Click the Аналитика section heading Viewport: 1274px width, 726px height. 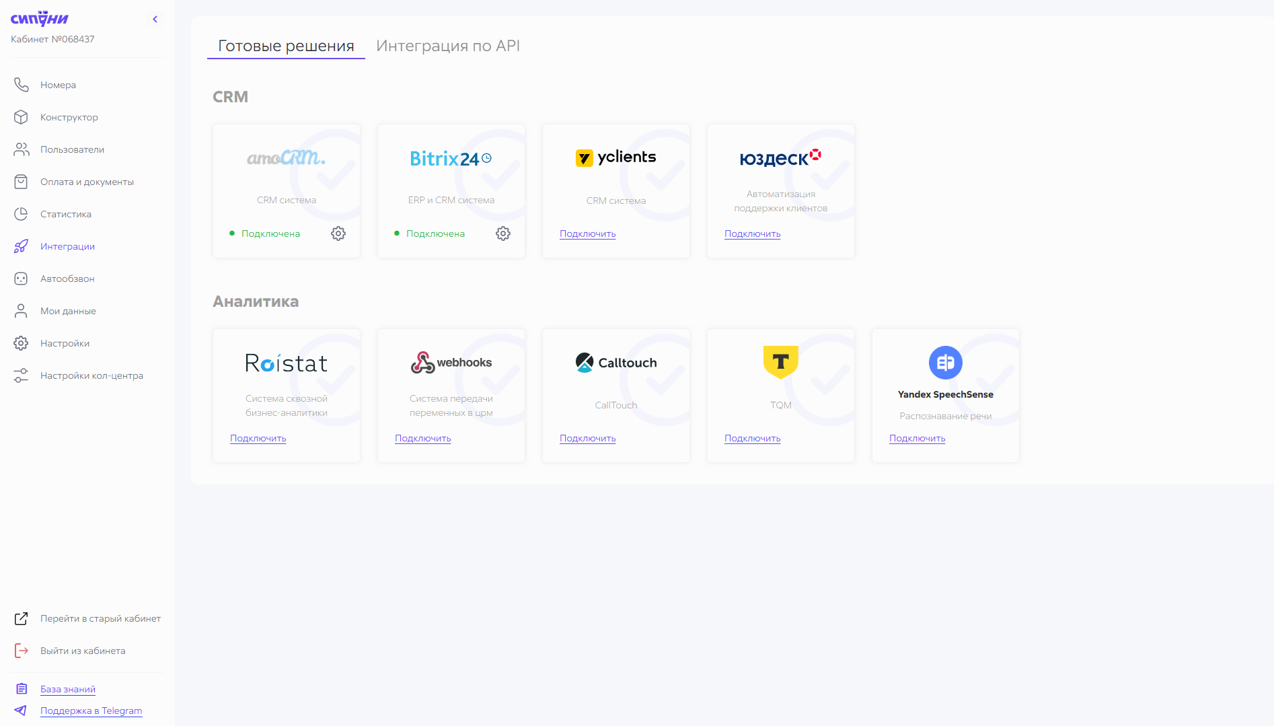[256, 301]
